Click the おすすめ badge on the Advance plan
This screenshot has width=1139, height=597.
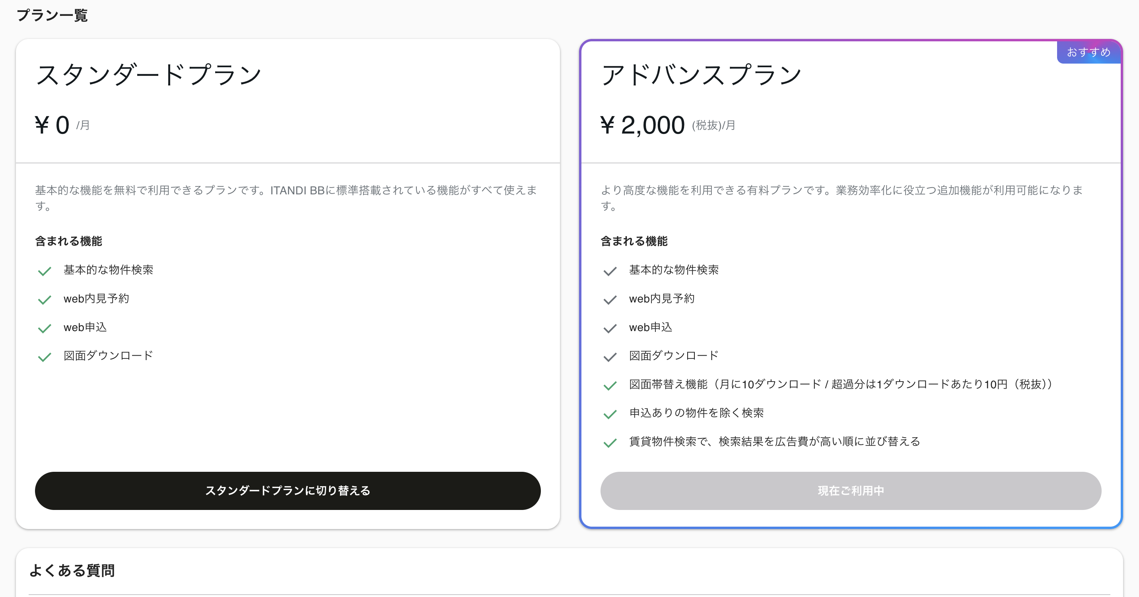[1088, 52]
